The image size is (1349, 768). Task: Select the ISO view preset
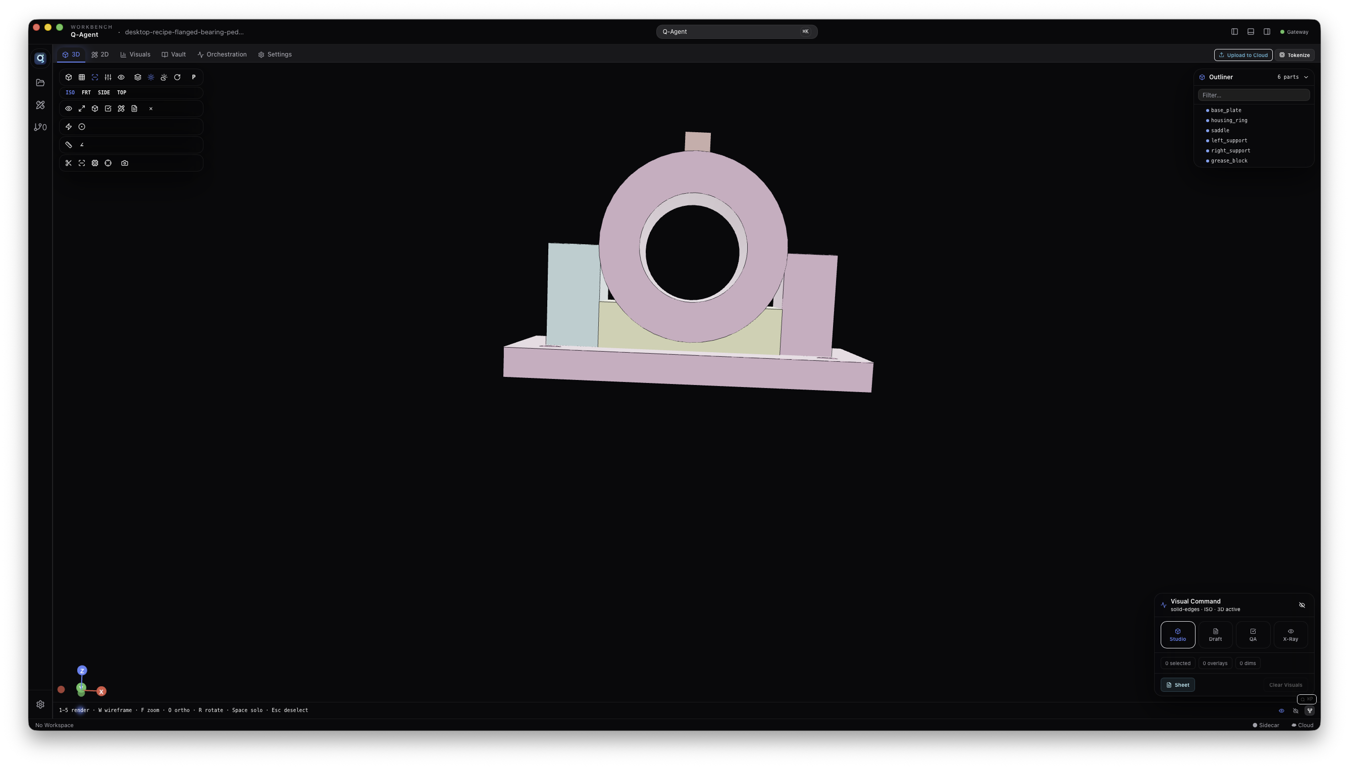[x=70, y=92]
